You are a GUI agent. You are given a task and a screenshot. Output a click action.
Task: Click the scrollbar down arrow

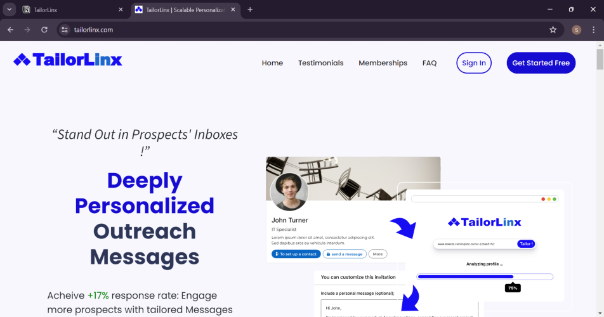point(600,314)
